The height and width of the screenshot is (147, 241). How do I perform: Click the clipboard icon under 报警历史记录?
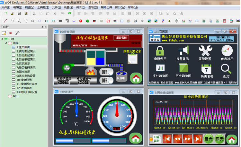coord(132,59)
